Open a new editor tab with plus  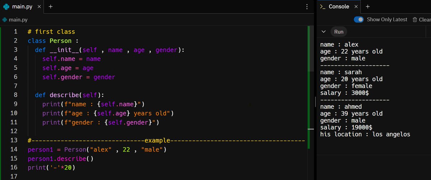pyautogui.click(x=51, y=7)
